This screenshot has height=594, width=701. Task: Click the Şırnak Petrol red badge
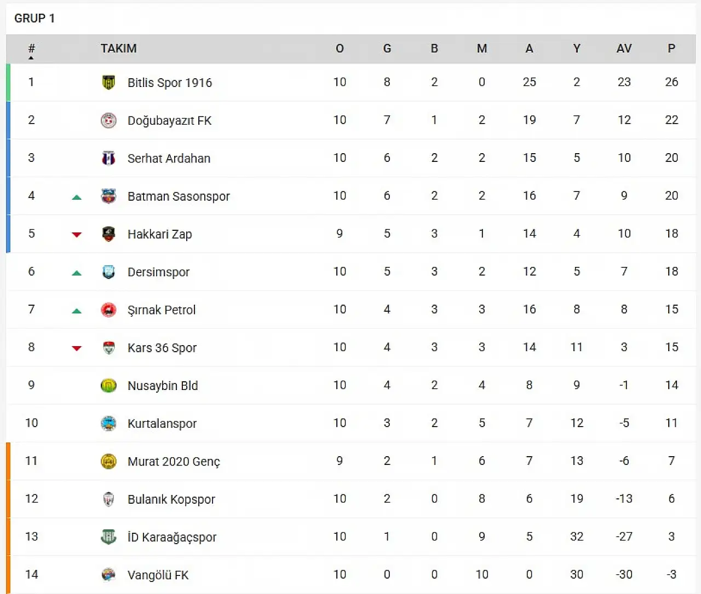(x=108, y=310)
